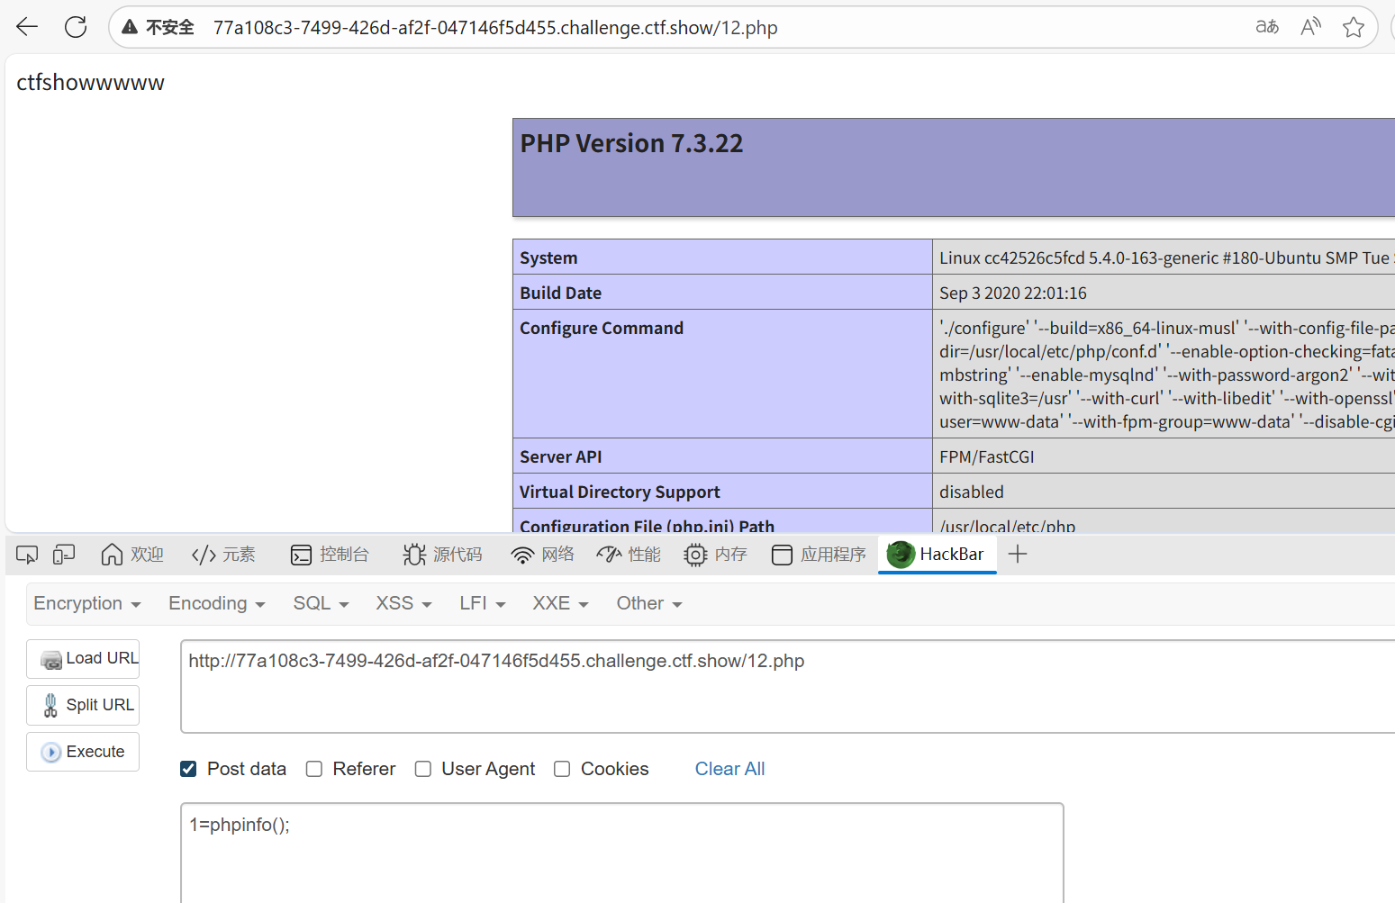Open the Welcome tab in DevTools
1395x903 pixels.
click(x=132, y=555)
